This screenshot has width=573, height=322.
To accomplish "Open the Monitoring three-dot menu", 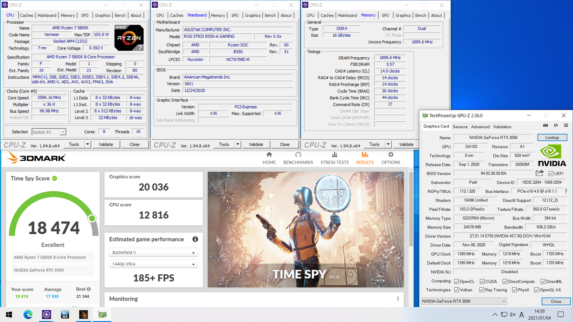I will 398,299.
